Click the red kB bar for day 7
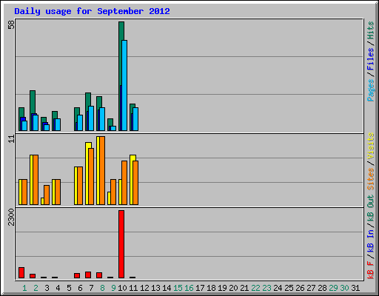The height and width of the screenshot is (296, 379). coord(88,275)
